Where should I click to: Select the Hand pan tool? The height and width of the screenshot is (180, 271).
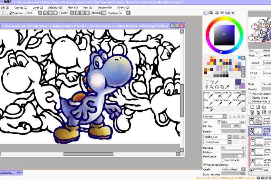point(222,87)
